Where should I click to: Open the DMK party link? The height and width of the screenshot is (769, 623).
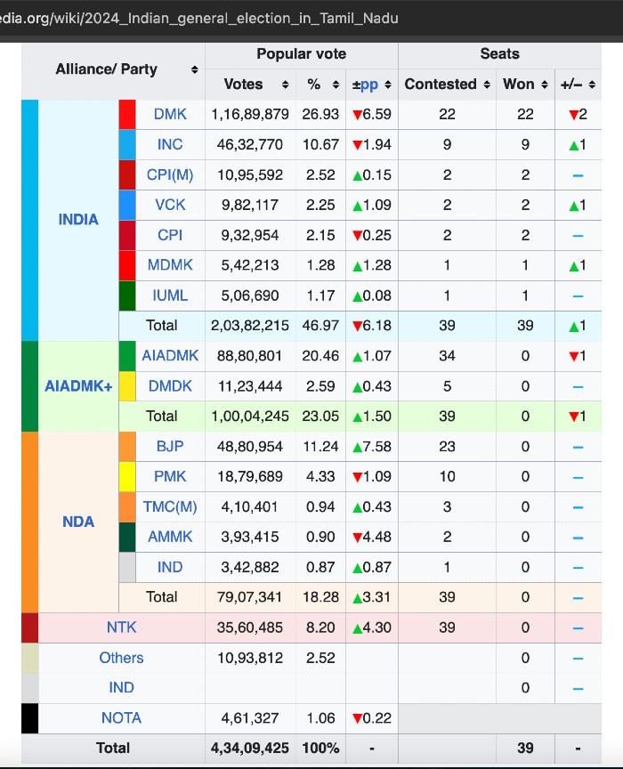click(170, 114)
